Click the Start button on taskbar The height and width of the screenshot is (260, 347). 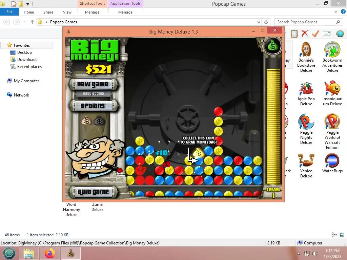click(x=9, y=253)
